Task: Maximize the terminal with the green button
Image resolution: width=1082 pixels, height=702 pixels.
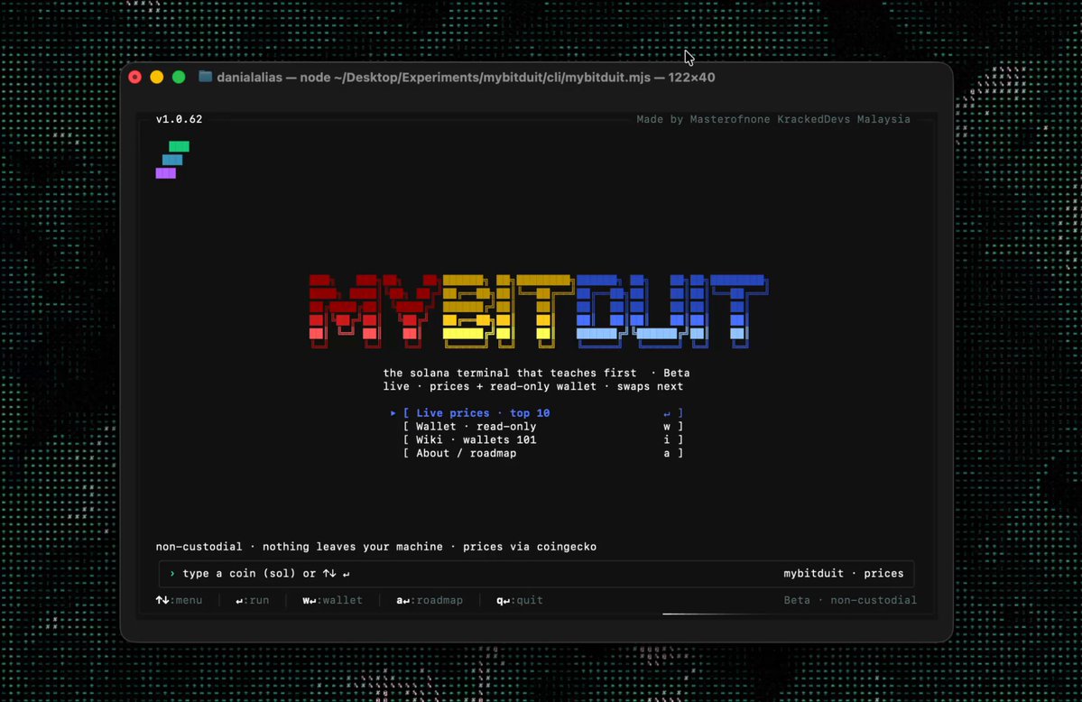Action: (179, 78)
